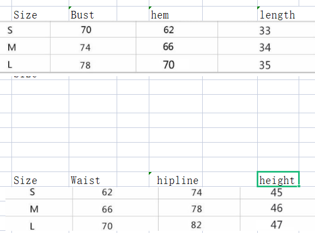Click the length value 33

[265, 30]
